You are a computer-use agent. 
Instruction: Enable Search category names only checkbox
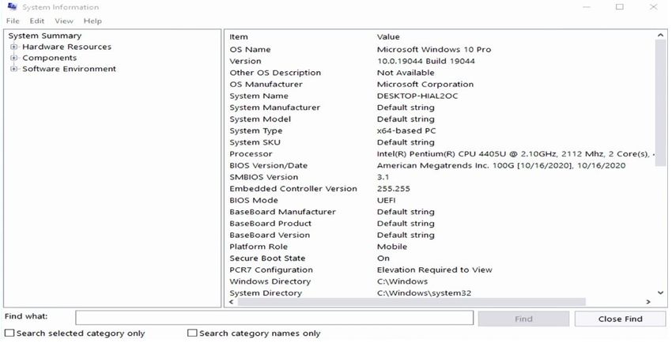pos(192,334)
